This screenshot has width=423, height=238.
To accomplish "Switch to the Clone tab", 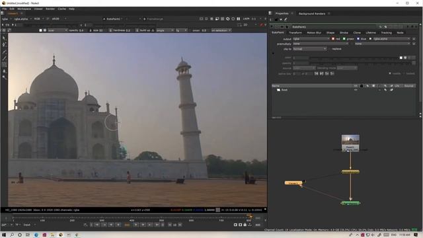I will pos(357,32).
